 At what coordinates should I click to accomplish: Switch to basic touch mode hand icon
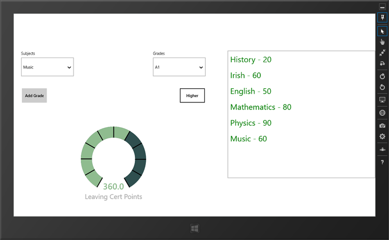(382, 42)
